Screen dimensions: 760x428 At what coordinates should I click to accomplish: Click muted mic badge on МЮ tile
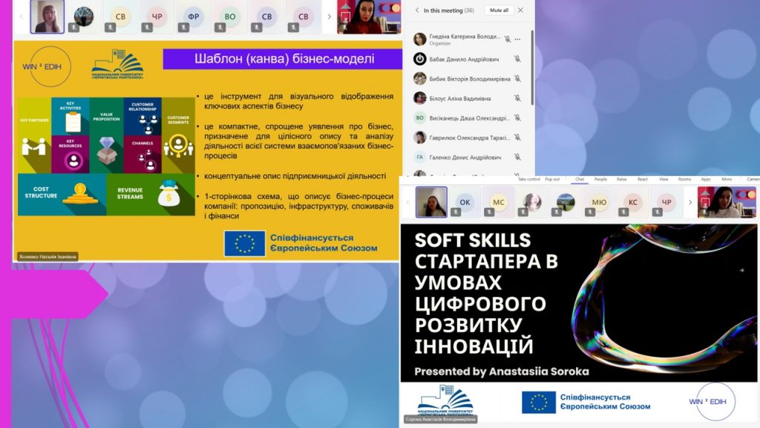click(590, 212)
